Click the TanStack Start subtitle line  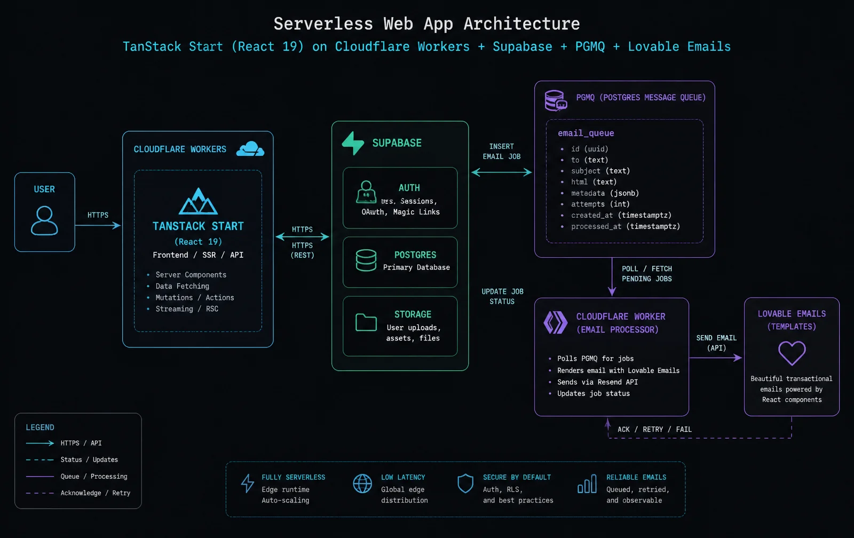[427, 46]
